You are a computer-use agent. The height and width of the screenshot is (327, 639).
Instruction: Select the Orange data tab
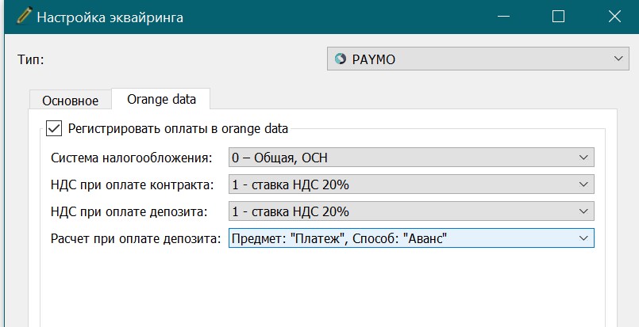161,99
